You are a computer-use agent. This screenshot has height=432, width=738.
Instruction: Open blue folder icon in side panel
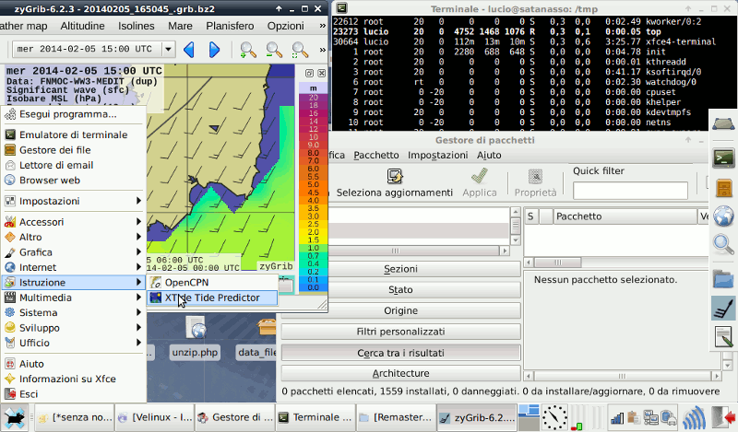723,278
